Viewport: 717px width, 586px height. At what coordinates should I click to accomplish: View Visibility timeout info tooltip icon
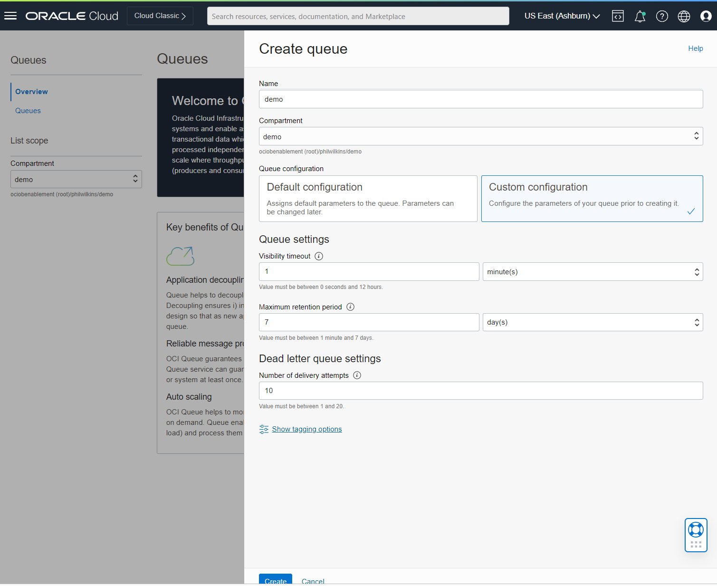[318, 256]
